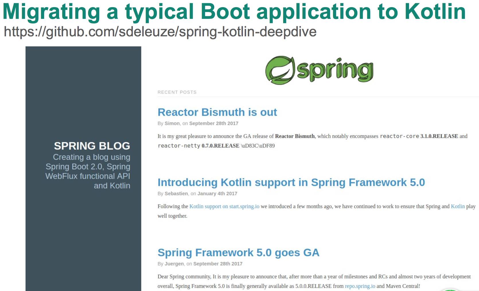Open the 'Reactor Bismuth is out' post
This screenshot has width=479, height=291.
217,112
